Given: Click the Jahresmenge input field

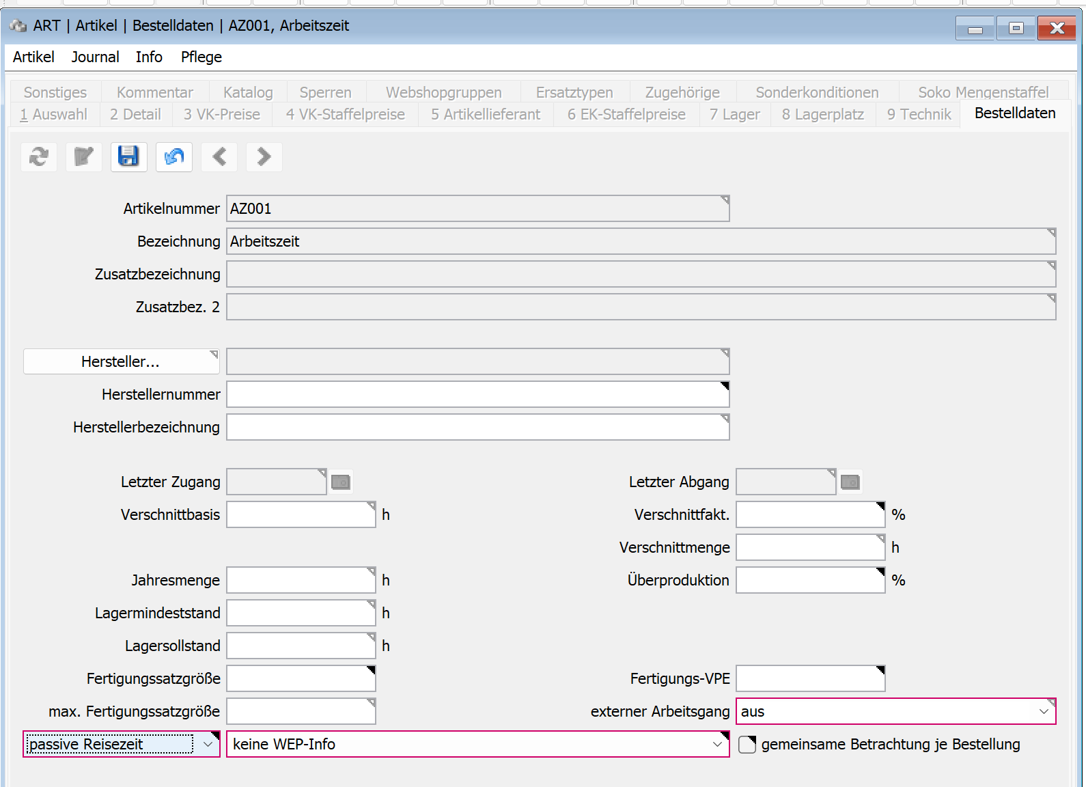Looking at the screenshot, I should (301, 581).
